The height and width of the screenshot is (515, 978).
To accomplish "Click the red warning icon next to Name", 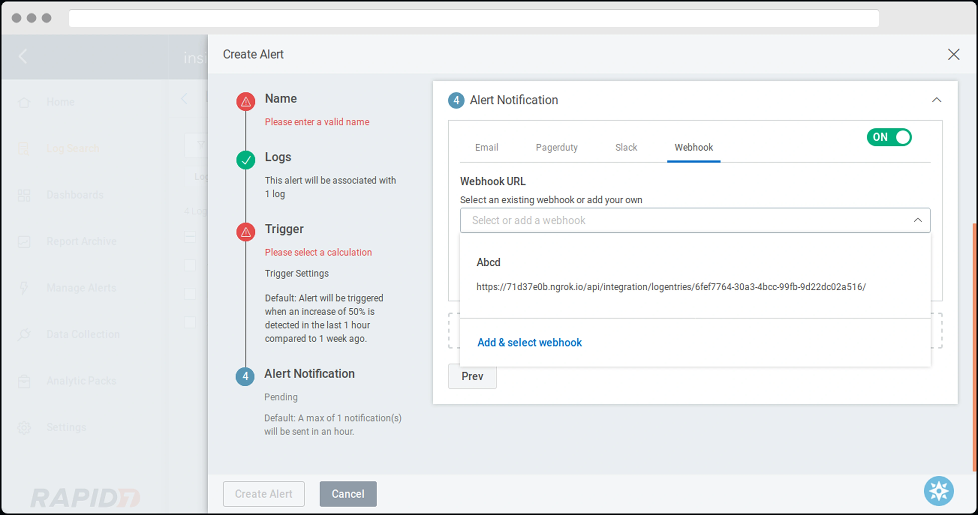I will pyautogui.click(x=246, y=102).
